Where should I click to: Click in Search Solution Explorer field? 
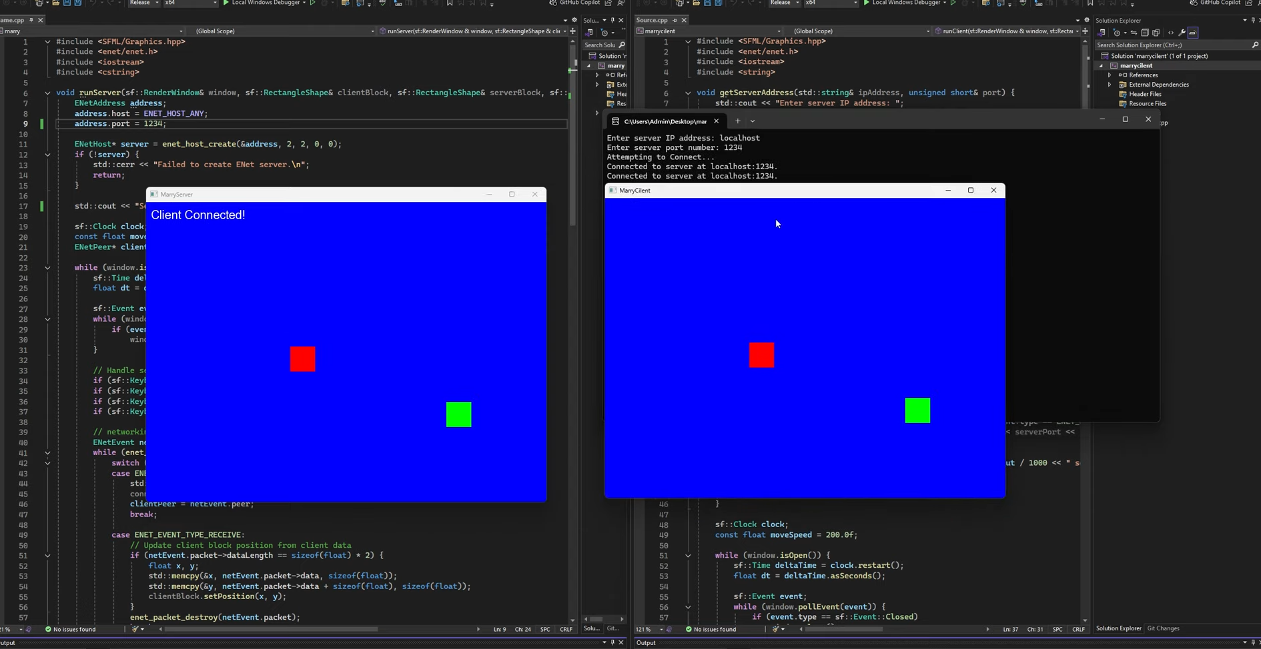click(x=1176, y=45)
